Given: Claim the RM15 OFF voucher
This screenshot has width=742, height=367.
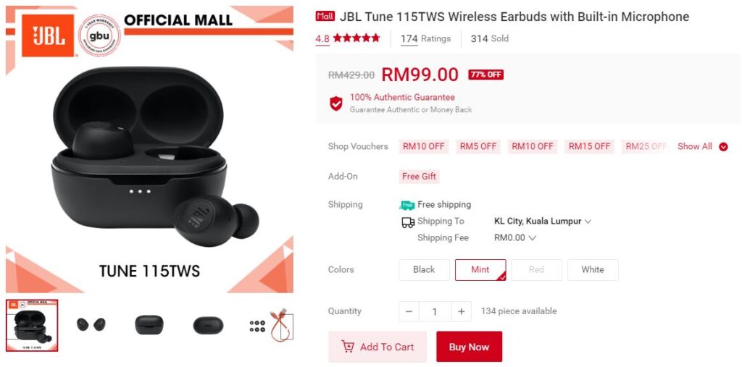Looking at the screenshot, I should click(589, 147).
